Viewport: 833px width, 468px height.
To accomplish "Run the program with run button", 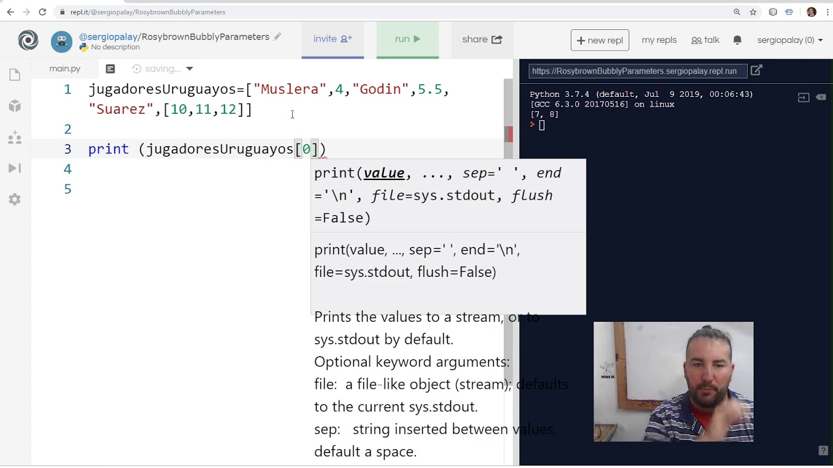I will tap(407, 39).
